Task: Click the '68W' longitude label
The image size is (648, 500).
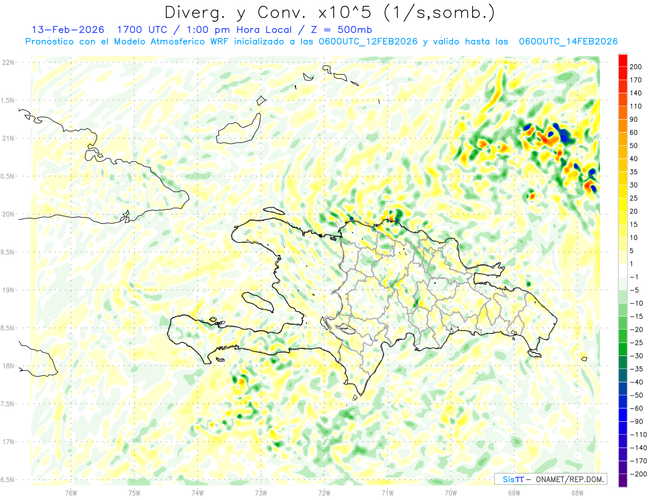Action: [577, 492]
